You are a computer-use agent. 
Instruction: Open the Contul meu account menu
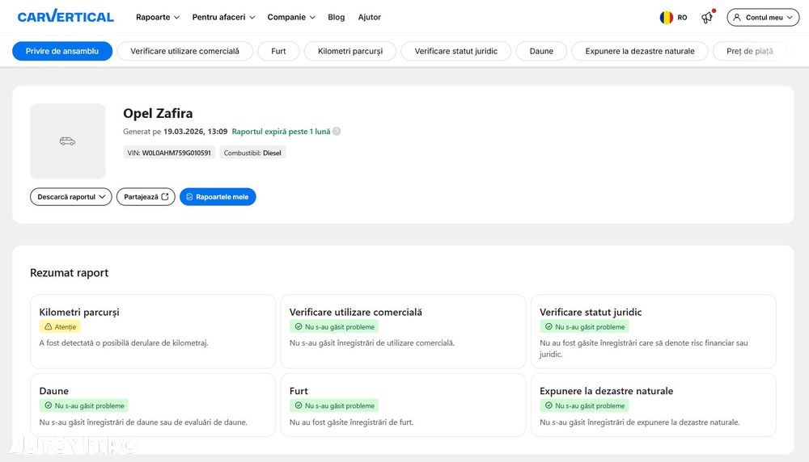(763, 17)
